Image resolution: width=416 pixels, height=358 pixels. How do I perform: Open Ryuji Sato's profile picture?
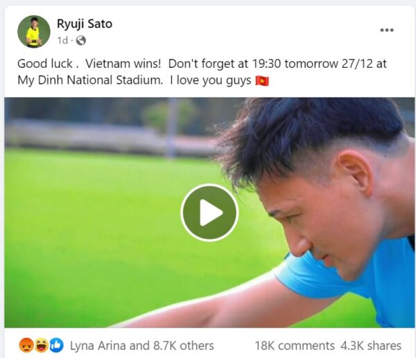click(34, 31)
